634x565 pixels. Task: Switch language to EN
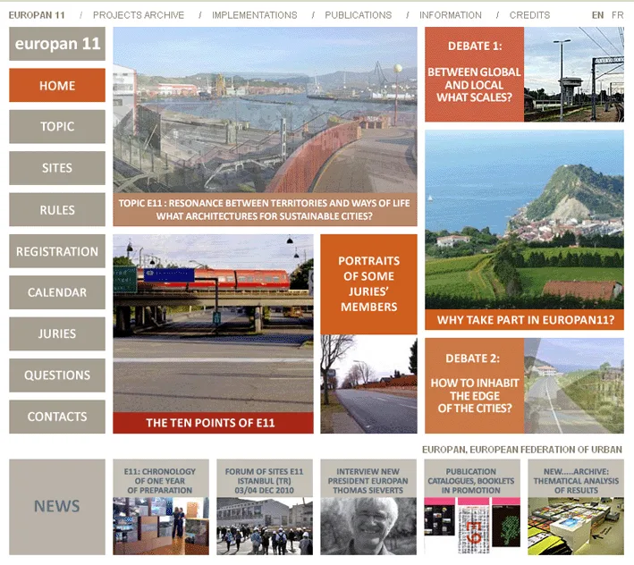(x=597, y=15)
